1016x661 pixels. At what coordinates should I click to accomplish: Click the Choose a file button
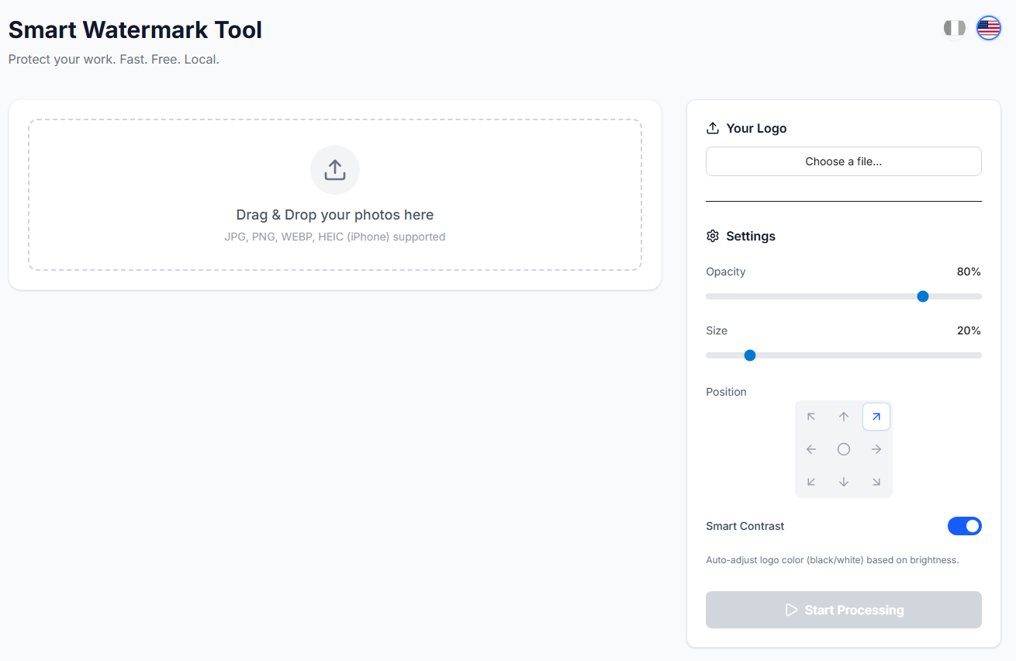[843, 161]
